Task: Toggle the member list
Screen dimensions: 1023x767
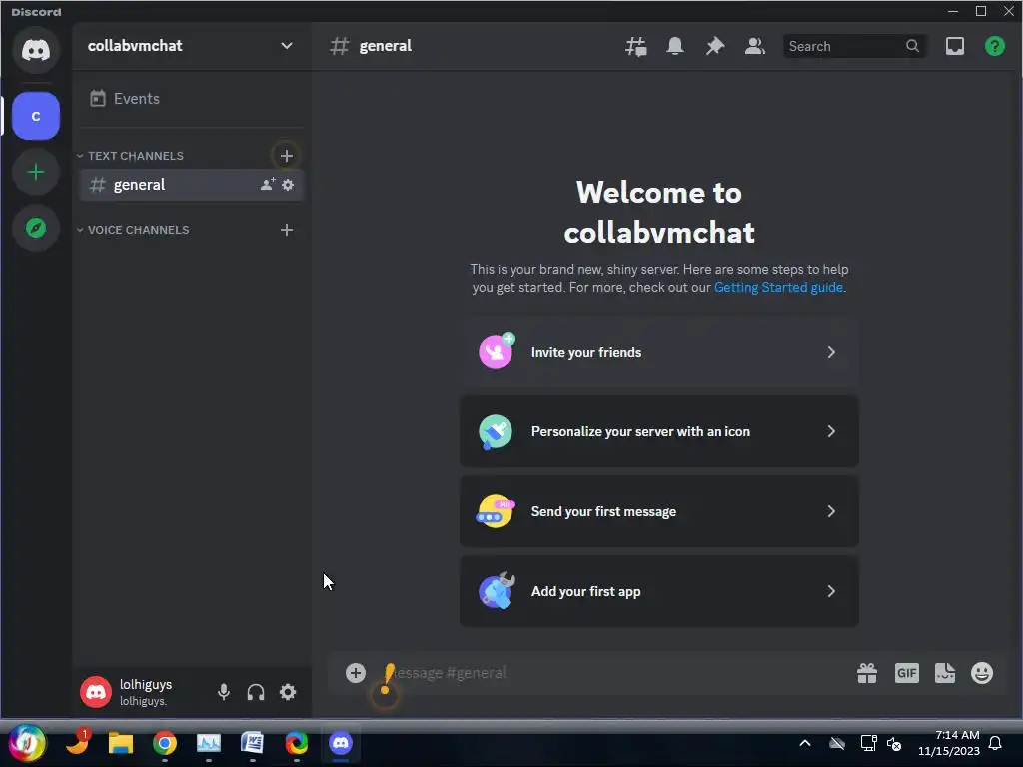Action: pos(755,46)
